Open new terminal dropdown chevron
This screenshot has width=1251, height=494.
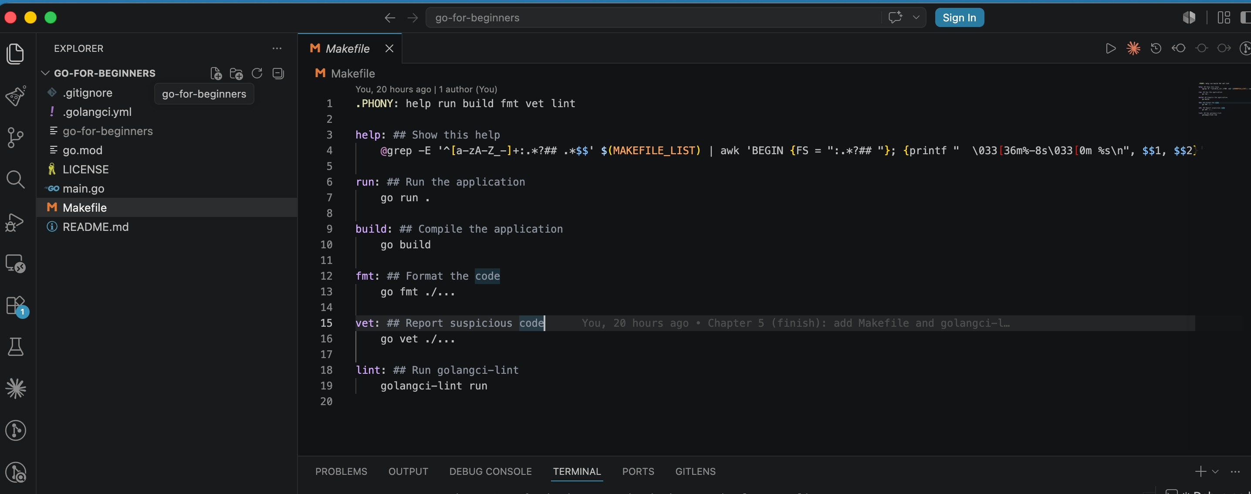[x=1215, y=472]
